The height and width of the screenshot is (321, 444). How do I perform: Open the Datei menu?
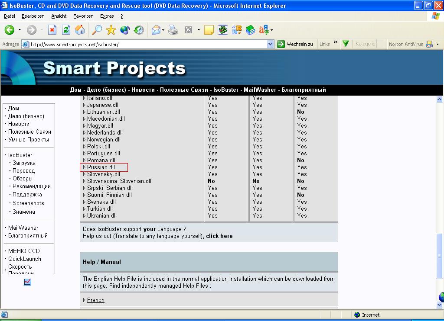10,16
